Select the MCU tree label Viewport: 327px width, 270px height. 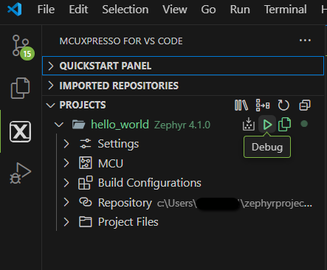111,163
